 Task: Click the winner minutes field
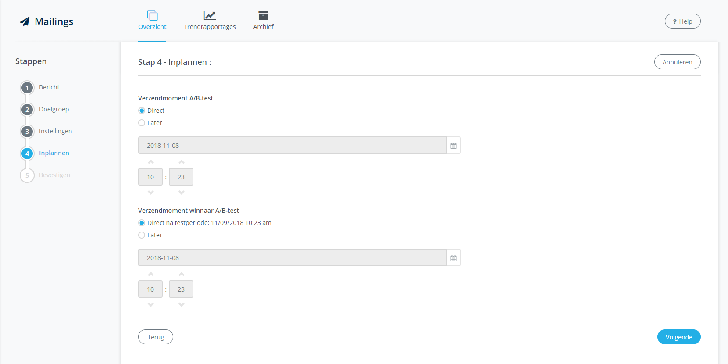coord(181,289)
